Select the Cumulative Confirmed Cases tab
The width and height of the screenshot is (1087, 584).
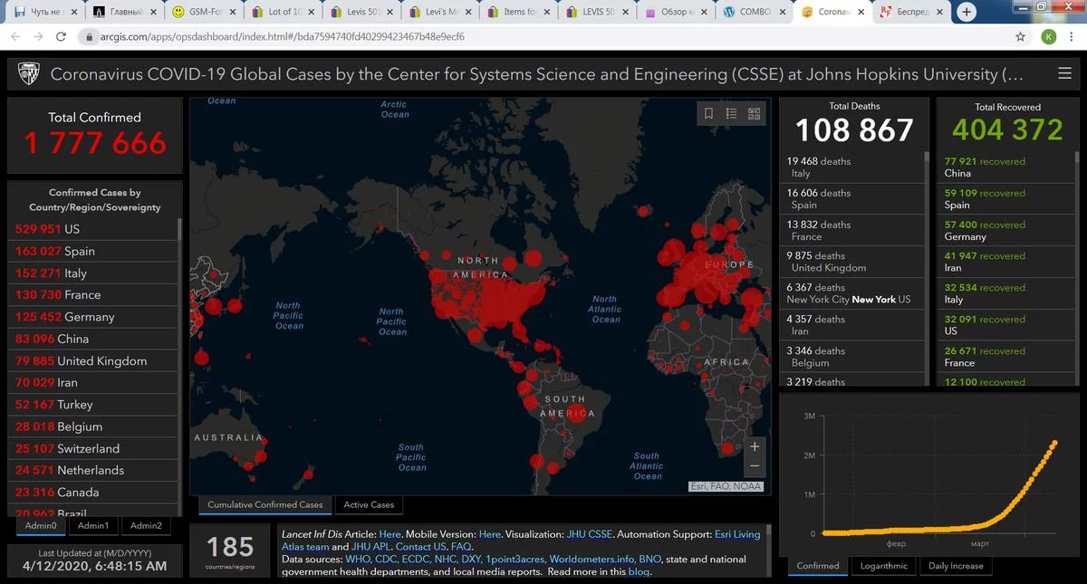coord(265,504)
